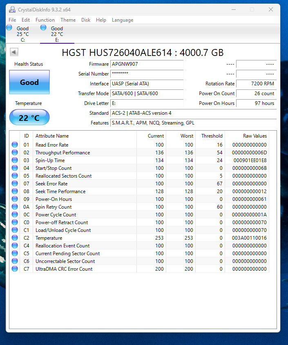Click the Power Cycle Count attribute name

tap(56, 214)
